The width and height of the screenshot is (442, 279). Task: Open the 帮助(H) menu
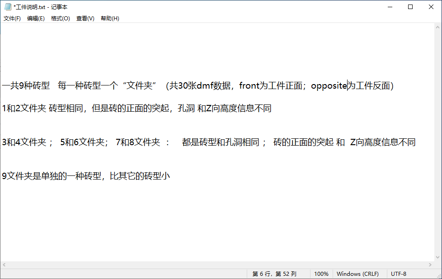110,19
